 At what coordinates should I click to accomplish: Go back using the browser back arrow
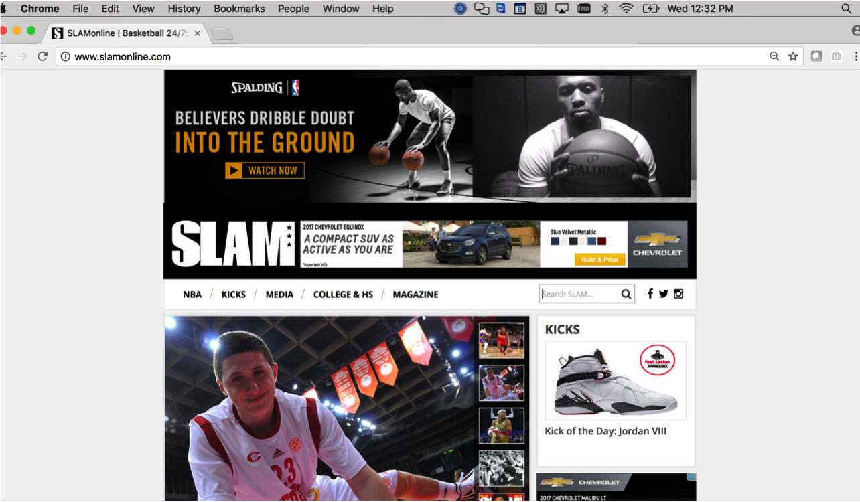(3, 56)
